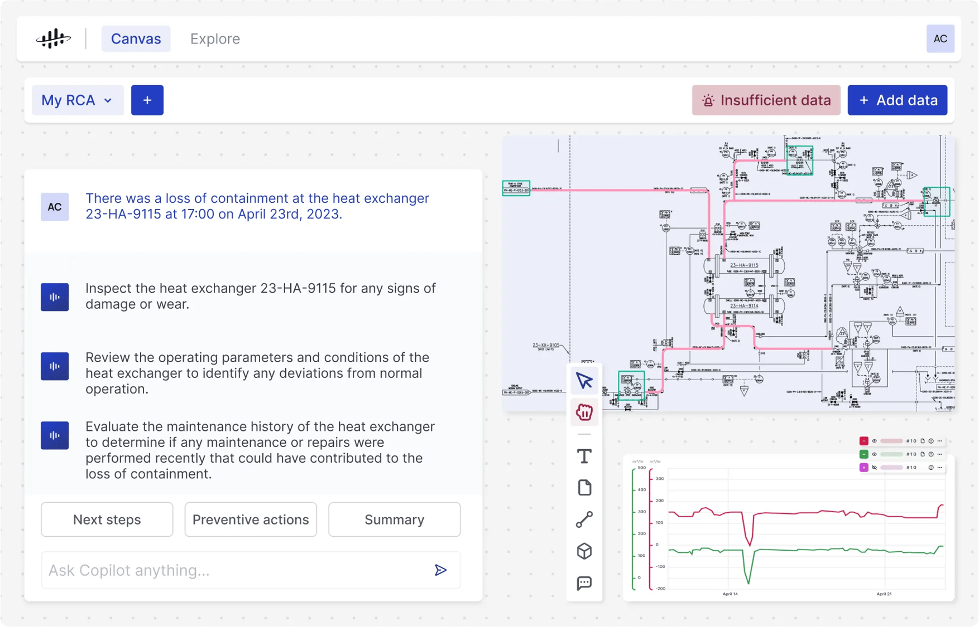Hide the red time series via eye icon
Viewport: 979px width, 627px height.
click(874, 441)
